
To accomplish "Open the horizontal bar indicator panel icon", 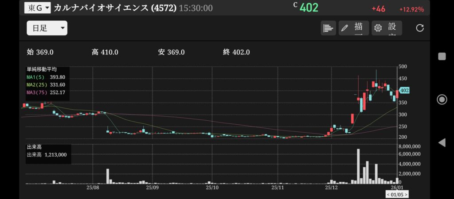I will pos(328,28).
